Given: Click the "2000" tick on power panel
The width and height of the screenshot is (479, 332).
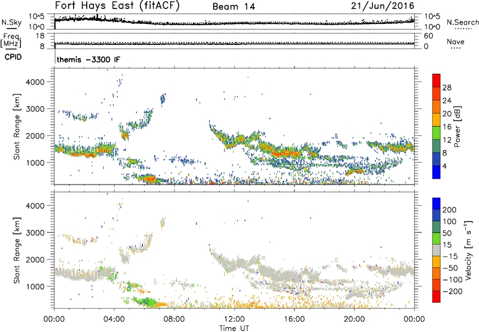Looking at the screenshot, I should click(35, 135).
